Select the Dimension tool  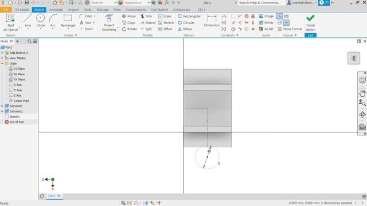(x=212, y=21)
